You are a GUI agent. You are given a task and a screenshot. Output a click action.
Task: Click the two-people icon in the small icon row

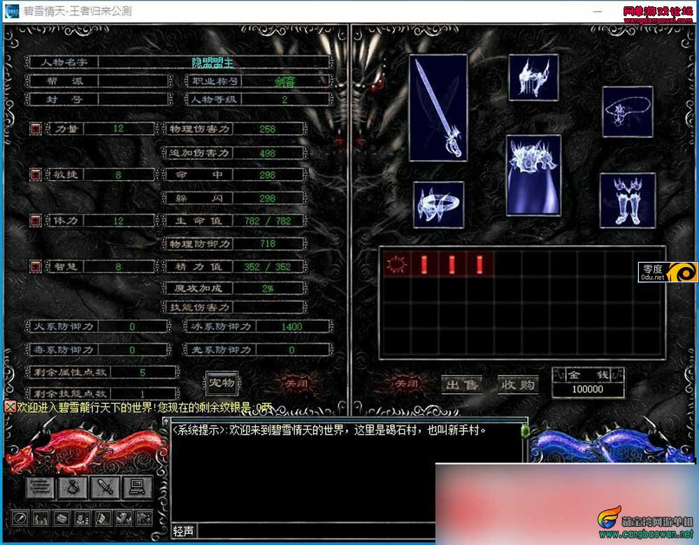(x=82, y=518)
